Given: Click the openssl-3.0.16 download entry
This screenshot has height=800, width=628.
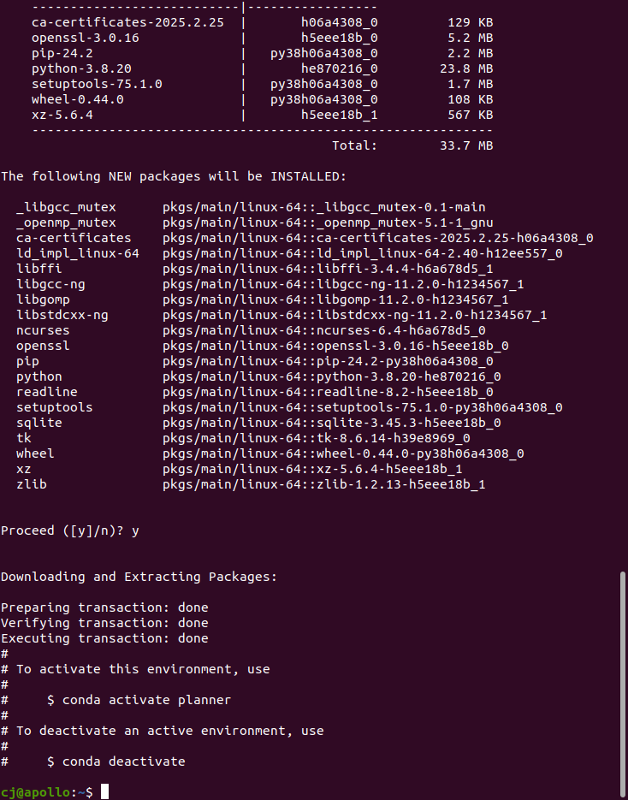Looking at the screenshot, I should pyautogui.click(x=262, y=38).
